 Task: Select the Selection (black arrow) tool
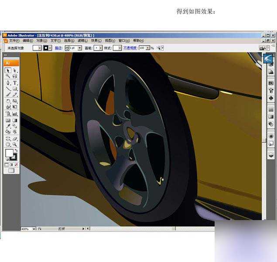click(8, 71)
